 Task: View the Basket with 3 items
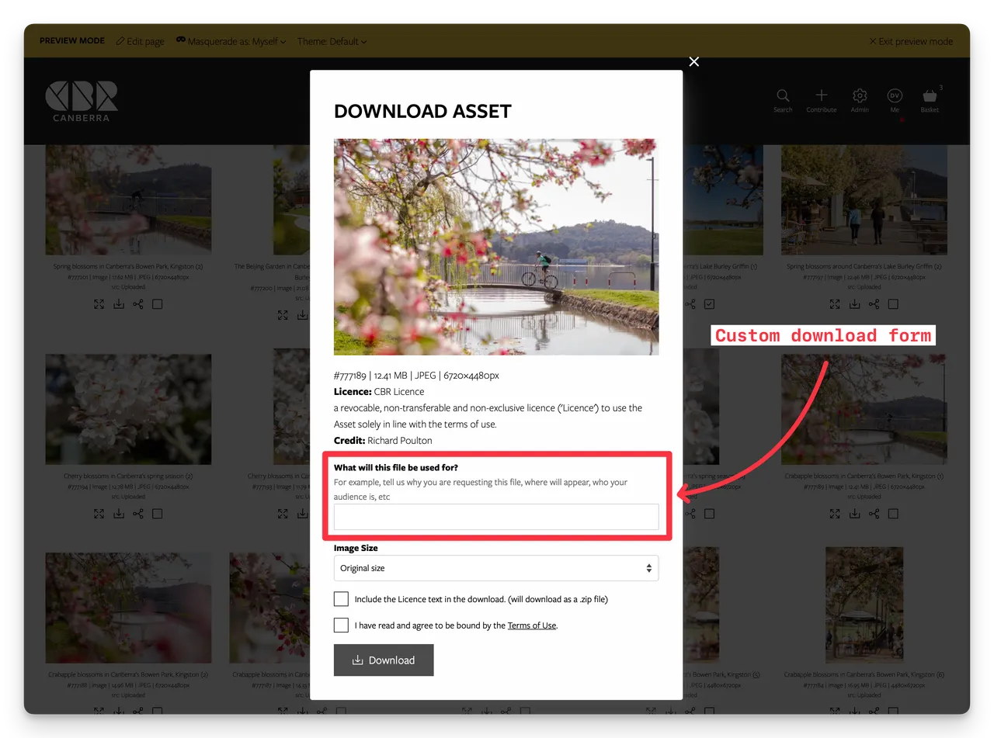click(930, 97)
